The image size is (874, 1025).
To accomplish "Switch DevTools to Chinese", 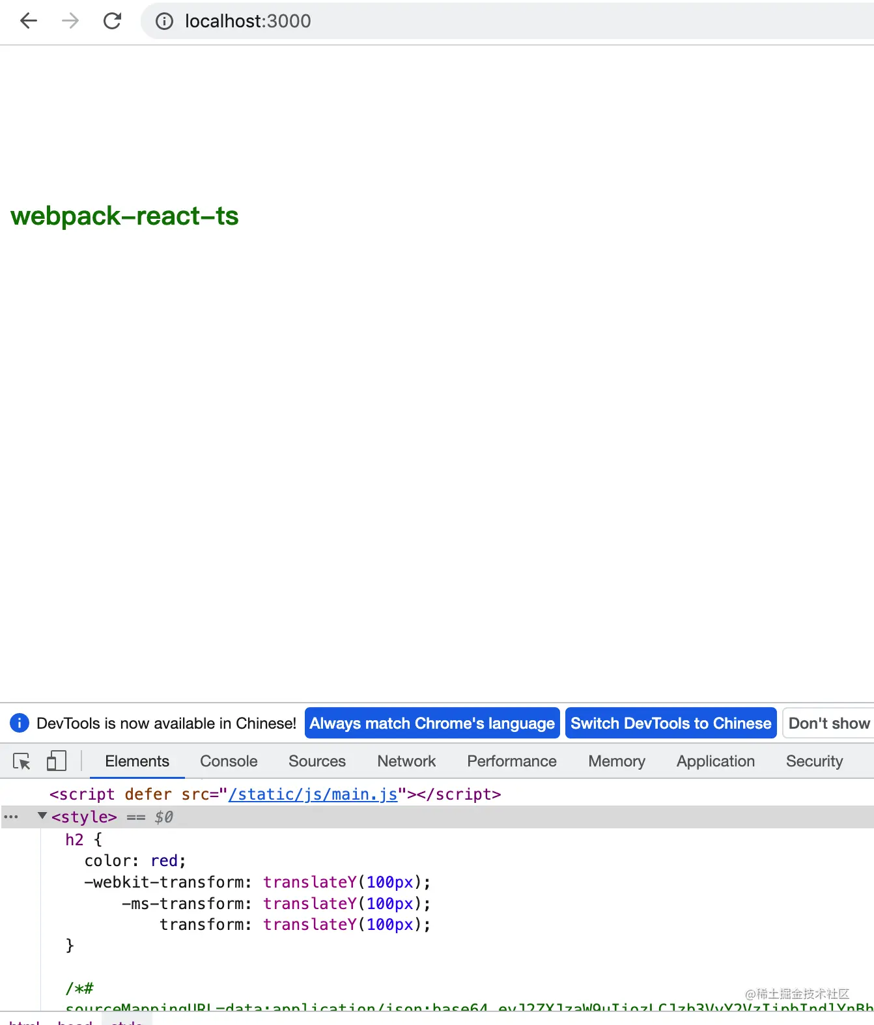I will coord(671,723).
